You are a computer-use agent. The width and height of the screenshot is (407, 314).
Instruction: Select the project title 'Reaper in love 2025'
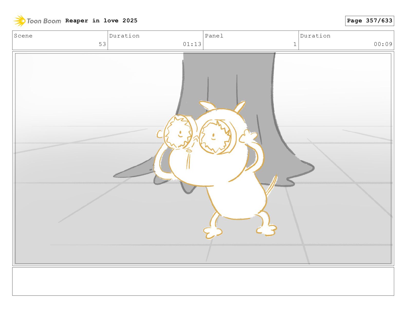pos(101,21)
